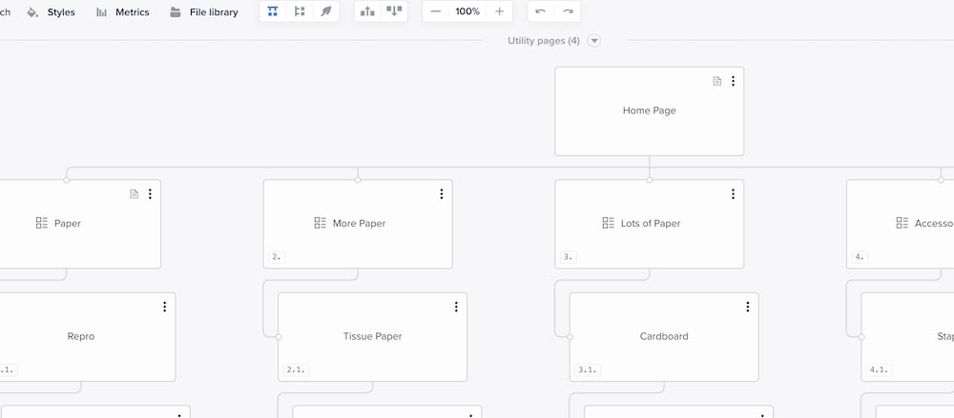The width and height of the screenshot is (954, 418).
Task: Click the More Paper layout blocks icon
Action: pyautogui.click(x=320, y=223)
